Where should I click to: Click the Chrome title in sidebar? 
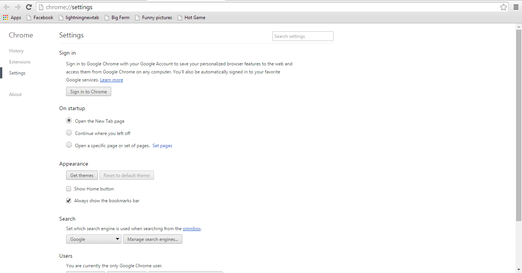click(x=21, y=35)
